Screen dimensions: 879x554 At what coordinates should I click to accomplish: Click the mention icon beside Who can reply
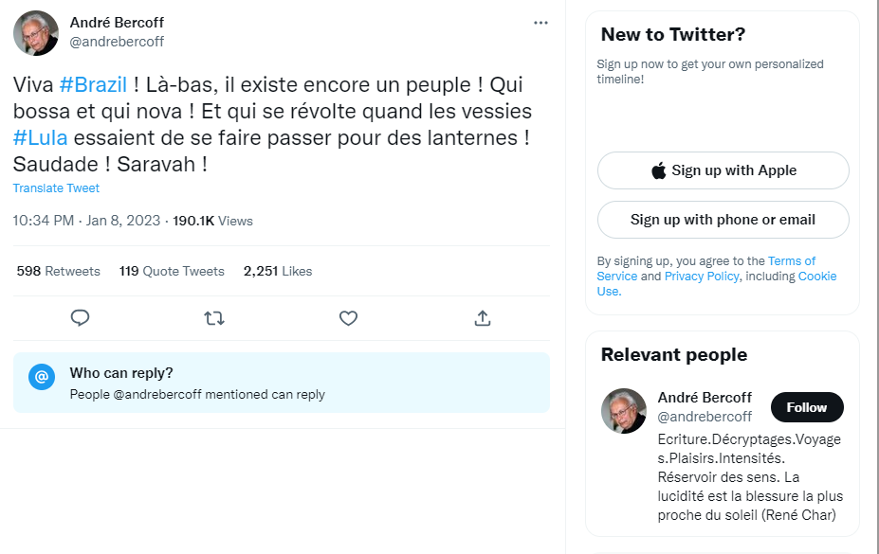pos(42,377)
